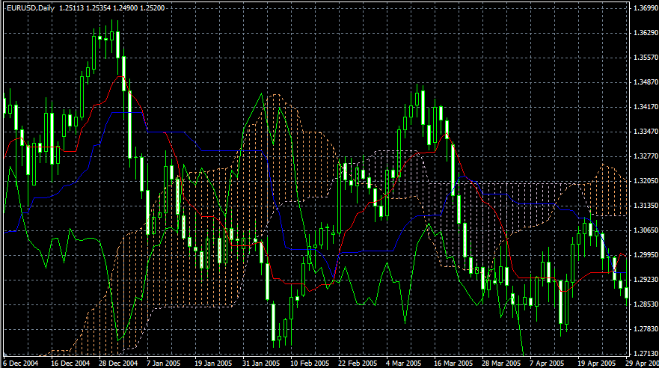Click the 7 Apr 2005 date label
Image resolution: width=659 pixels, height=368 pixels.
(547, 363)
